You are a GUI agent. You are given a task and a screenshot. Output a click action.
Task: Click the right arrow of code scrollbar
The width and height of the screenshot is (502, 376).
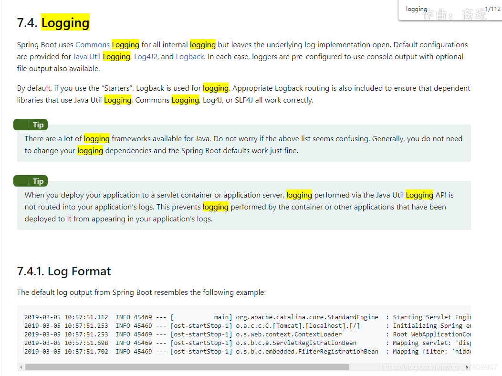(x=467, y=367)
